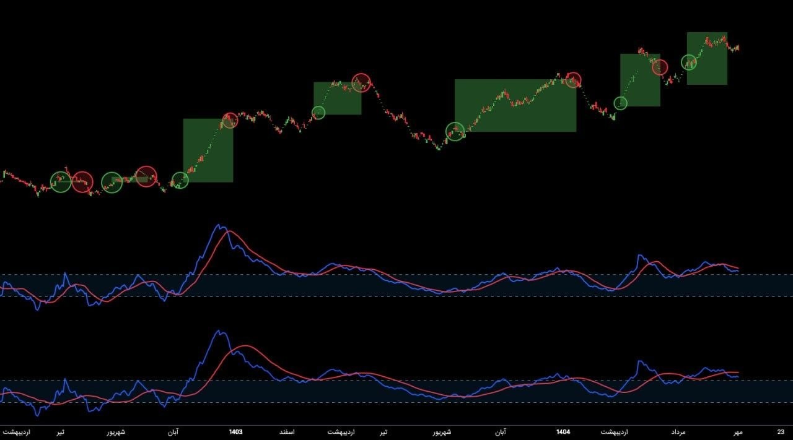Select the مرداد month label on time axis
This screenshot has width=793, height=440.
coord(680,432)
